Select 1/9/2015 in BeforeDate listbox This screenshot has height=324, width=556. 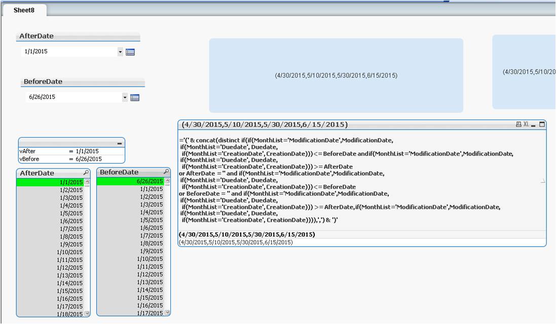130,251
